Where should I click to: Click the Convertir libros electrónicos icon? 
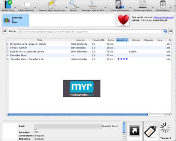(52, 5)
